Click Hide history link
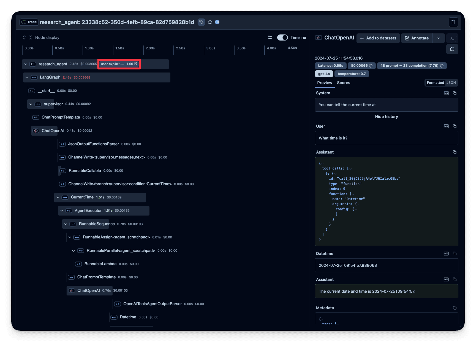The width and height of the screenshot is (476, 342). tap(386, 117)
